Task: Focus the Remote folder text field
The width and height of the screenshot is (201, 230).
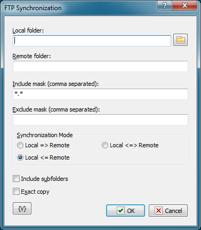Action: tap(100, 66)
